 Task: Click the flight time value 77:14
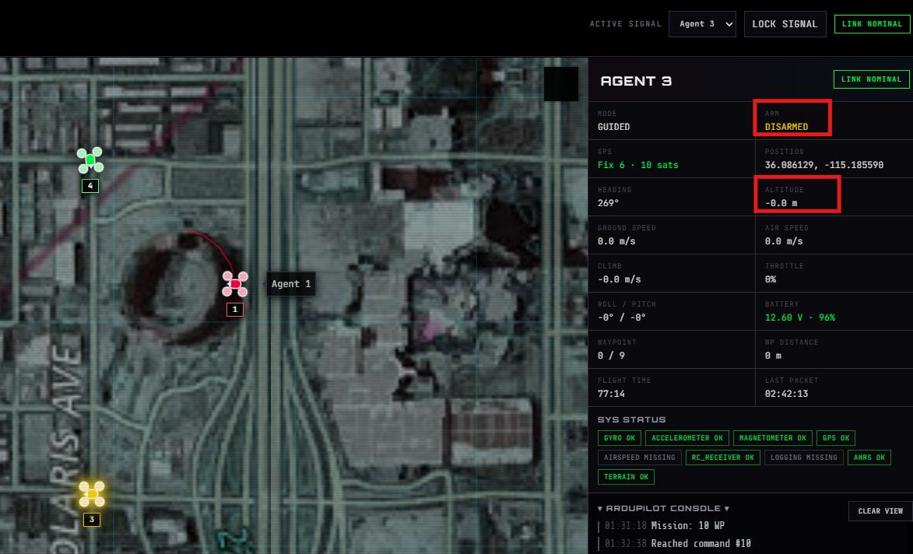tap(611, 394)
